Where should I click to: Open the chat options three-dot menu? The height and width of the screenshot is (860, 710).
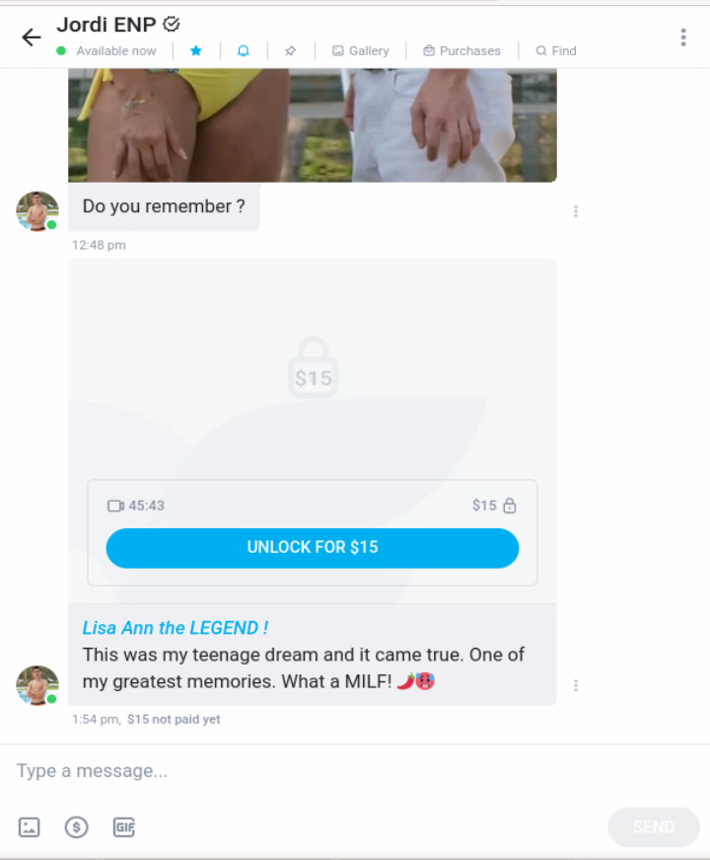pos(683,38)
